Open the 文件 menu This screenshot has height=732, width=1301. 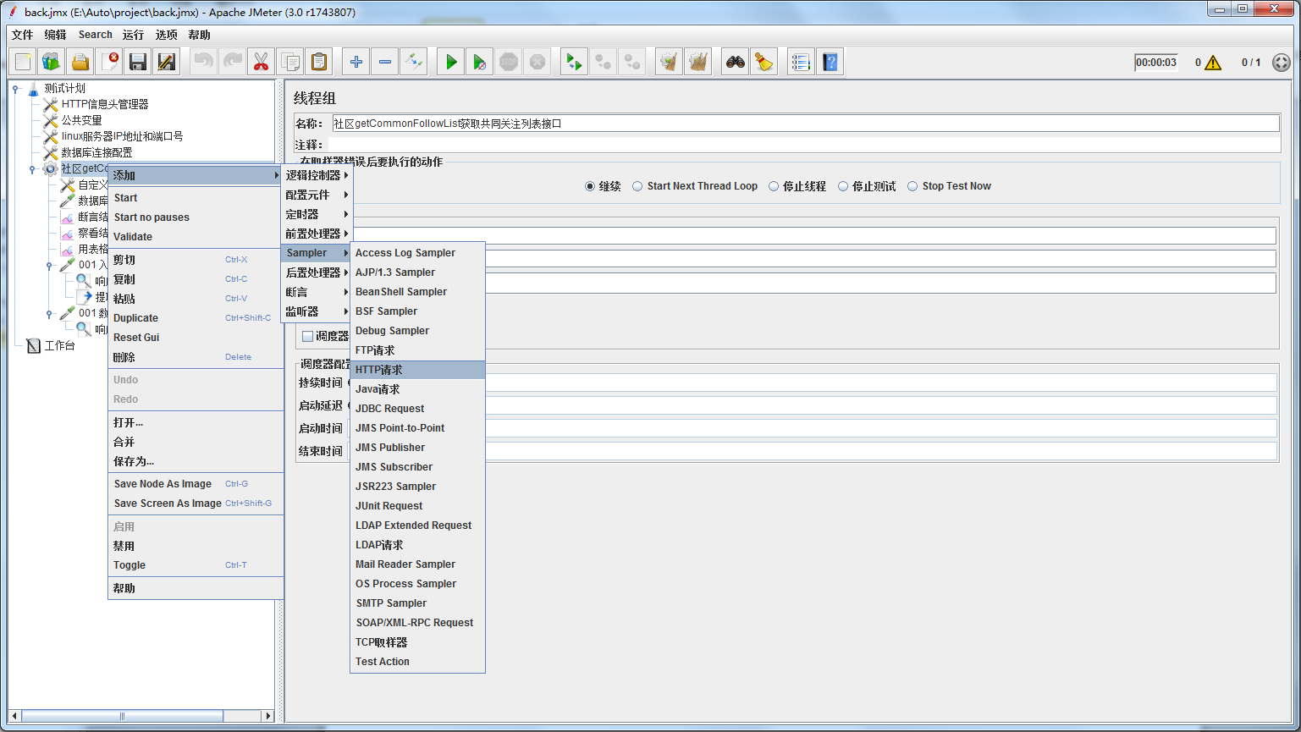click(23, 35)
